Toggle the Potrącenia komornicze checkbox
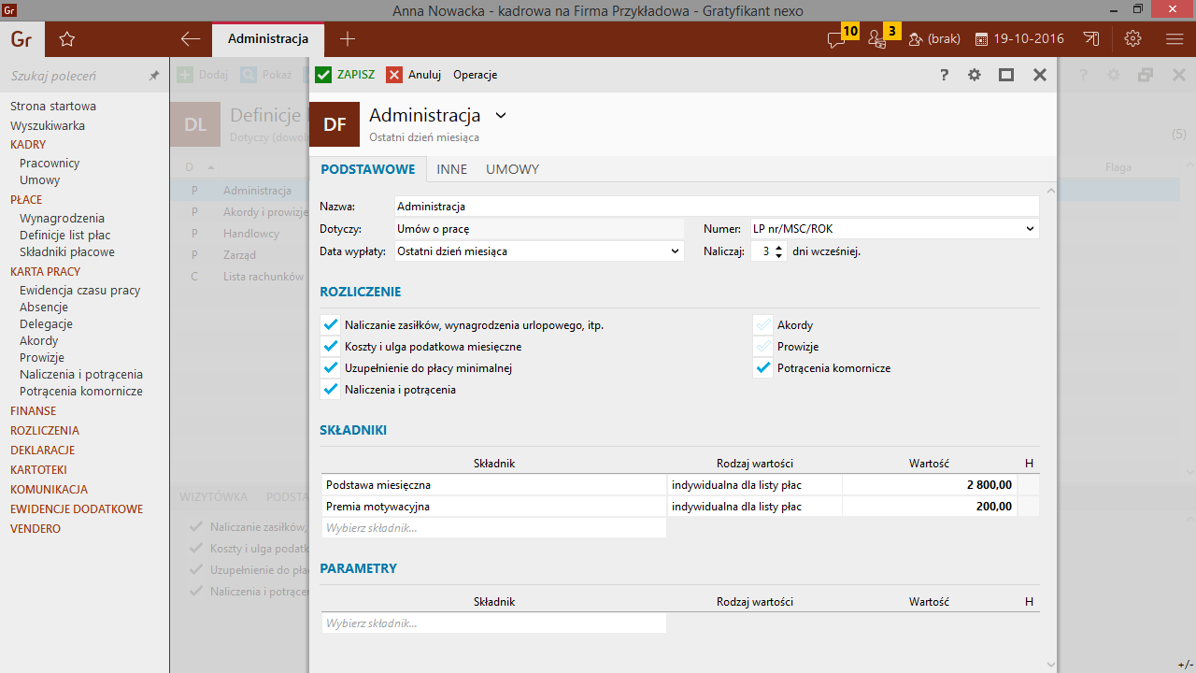The width and height of the screenshot is (1196, 673). click(763, 368)
